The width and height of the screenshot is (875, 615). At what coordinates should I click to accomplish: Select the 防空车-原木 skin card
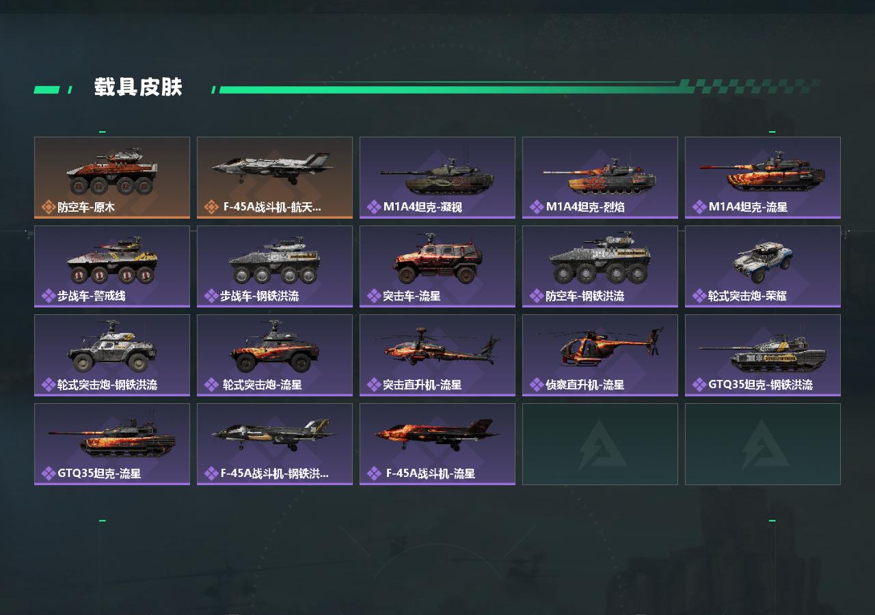[112, 178]
